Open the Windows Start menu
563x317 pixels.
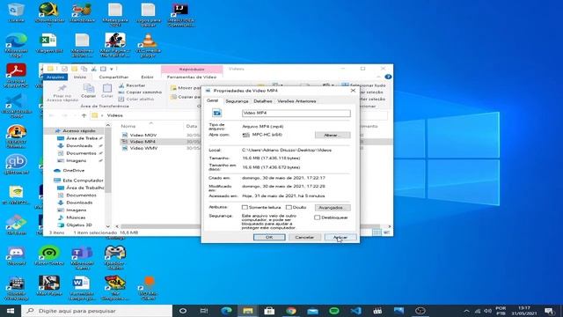[11, 311]
